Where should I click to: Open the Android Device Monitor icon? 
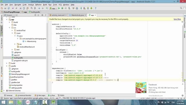pos(91,8)
